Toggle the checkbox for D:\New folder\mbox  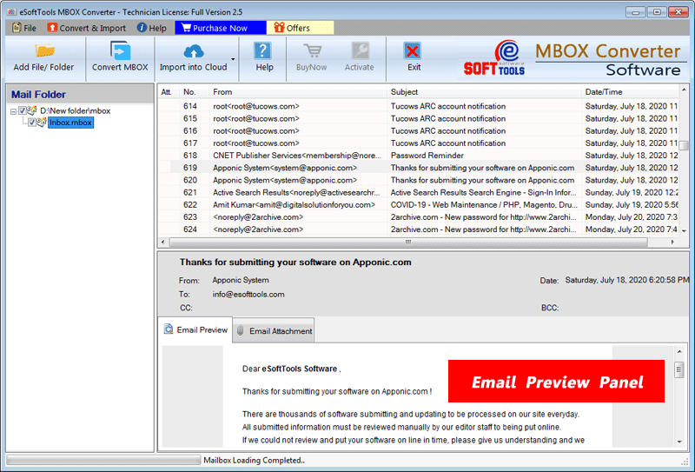(23, 110)
